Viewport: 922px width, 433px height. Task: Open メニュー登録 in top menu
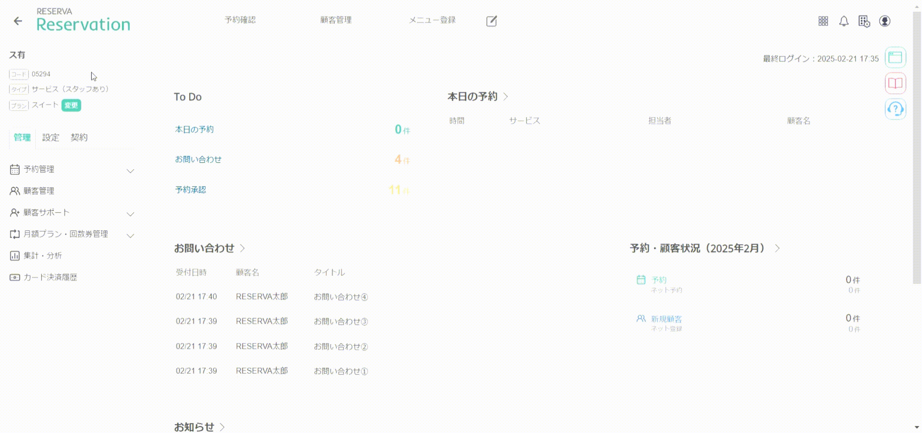click(432, 20)
